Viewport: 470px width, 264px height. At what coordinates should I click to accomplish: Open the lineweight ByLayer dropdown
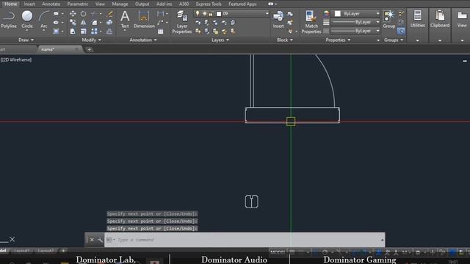[377, 22]
